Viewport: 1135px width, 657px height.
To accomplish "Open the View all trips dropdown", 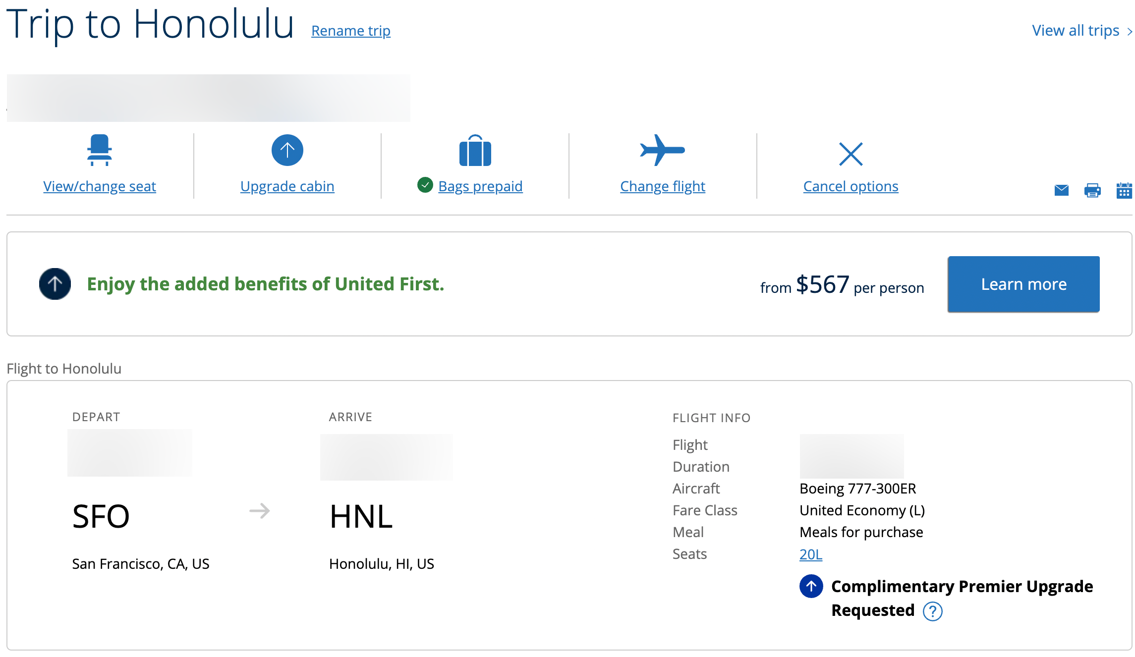I will tap(1081, 29).
